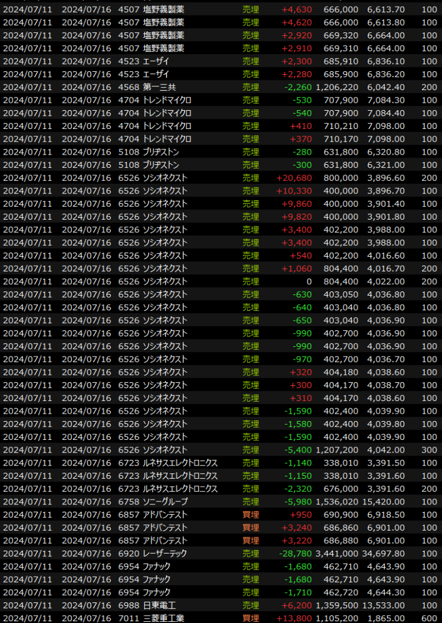Viewport: 442px width, 623px height.
Task: Click the 買埋 label in 三菱重工業 row
Action: (250, 618)
